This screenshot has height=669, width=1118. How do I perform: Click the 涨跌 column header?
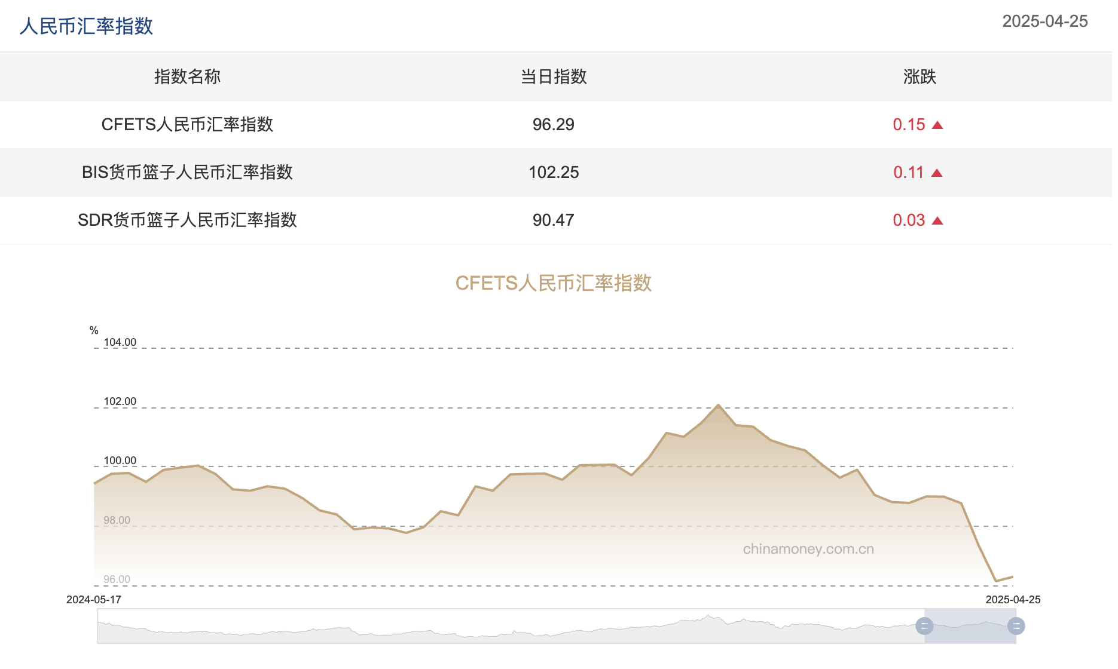[x=920, y=76]
